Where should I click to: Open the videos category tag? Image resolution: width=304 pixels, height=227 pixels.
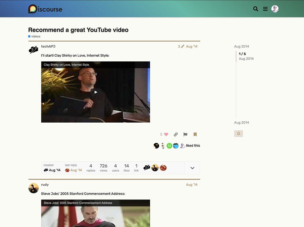35,36
